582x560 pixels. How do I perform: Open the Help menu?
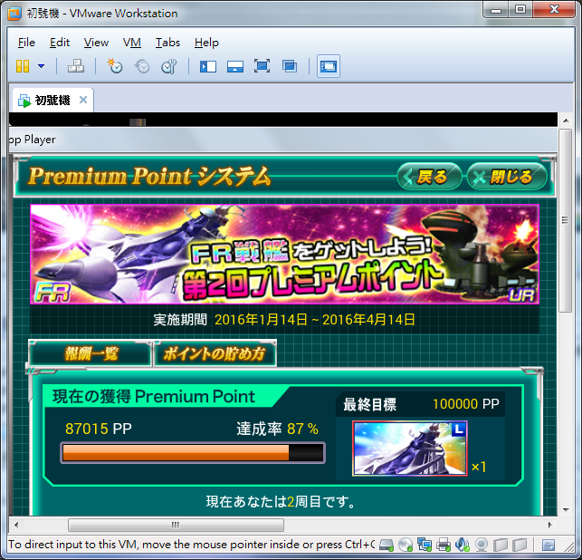(206, 43)
